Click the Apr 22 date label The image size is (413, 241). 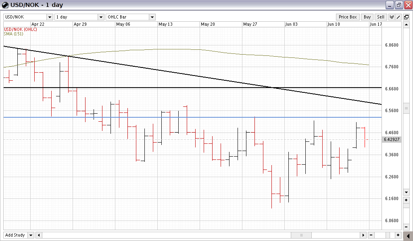(x=38, y=24)
